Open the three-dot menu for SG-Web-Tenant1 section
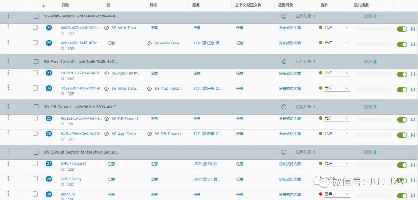Viewport: 418px width, 200px height. pyautogui.click(x=8, y=16)
